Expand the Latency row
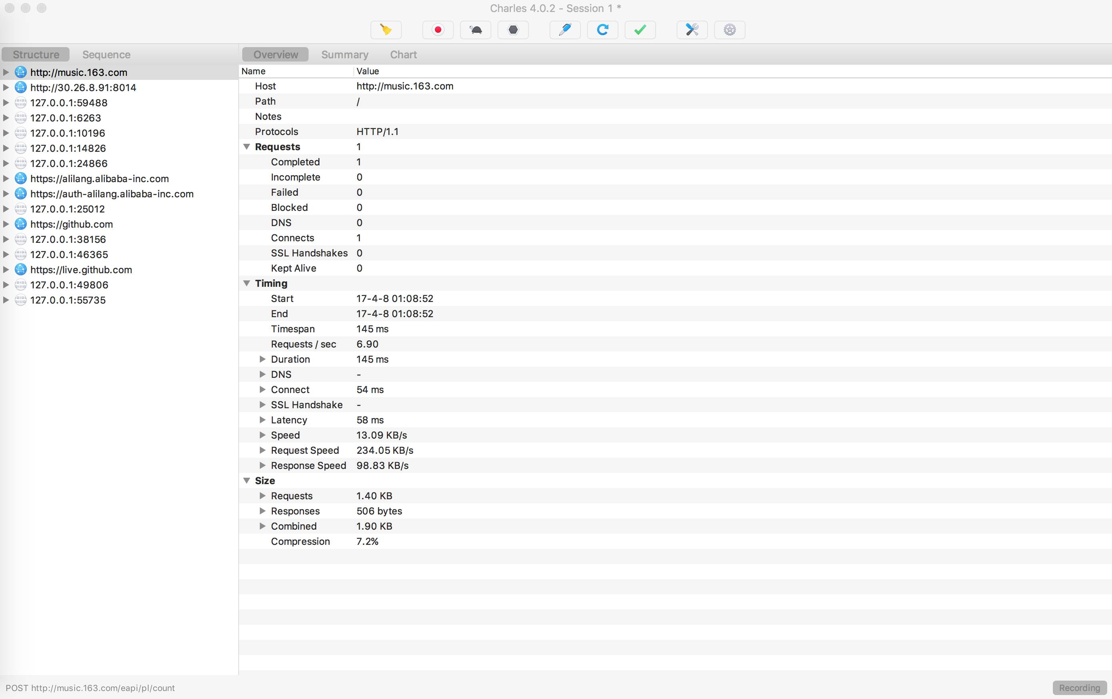 click(262, 420)
